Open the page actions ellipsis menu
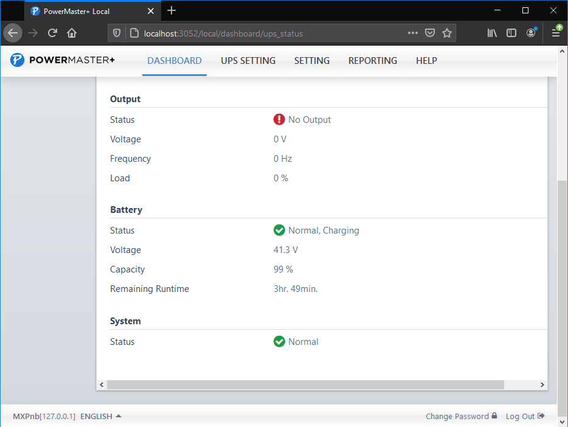The height and width of the screenshot is (427, 568). (413, 33)
